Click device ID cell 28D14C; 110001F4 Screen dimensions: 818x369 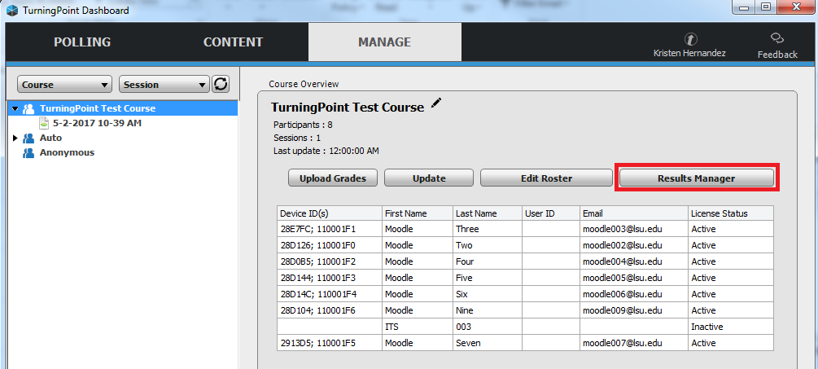coord(330,294)
